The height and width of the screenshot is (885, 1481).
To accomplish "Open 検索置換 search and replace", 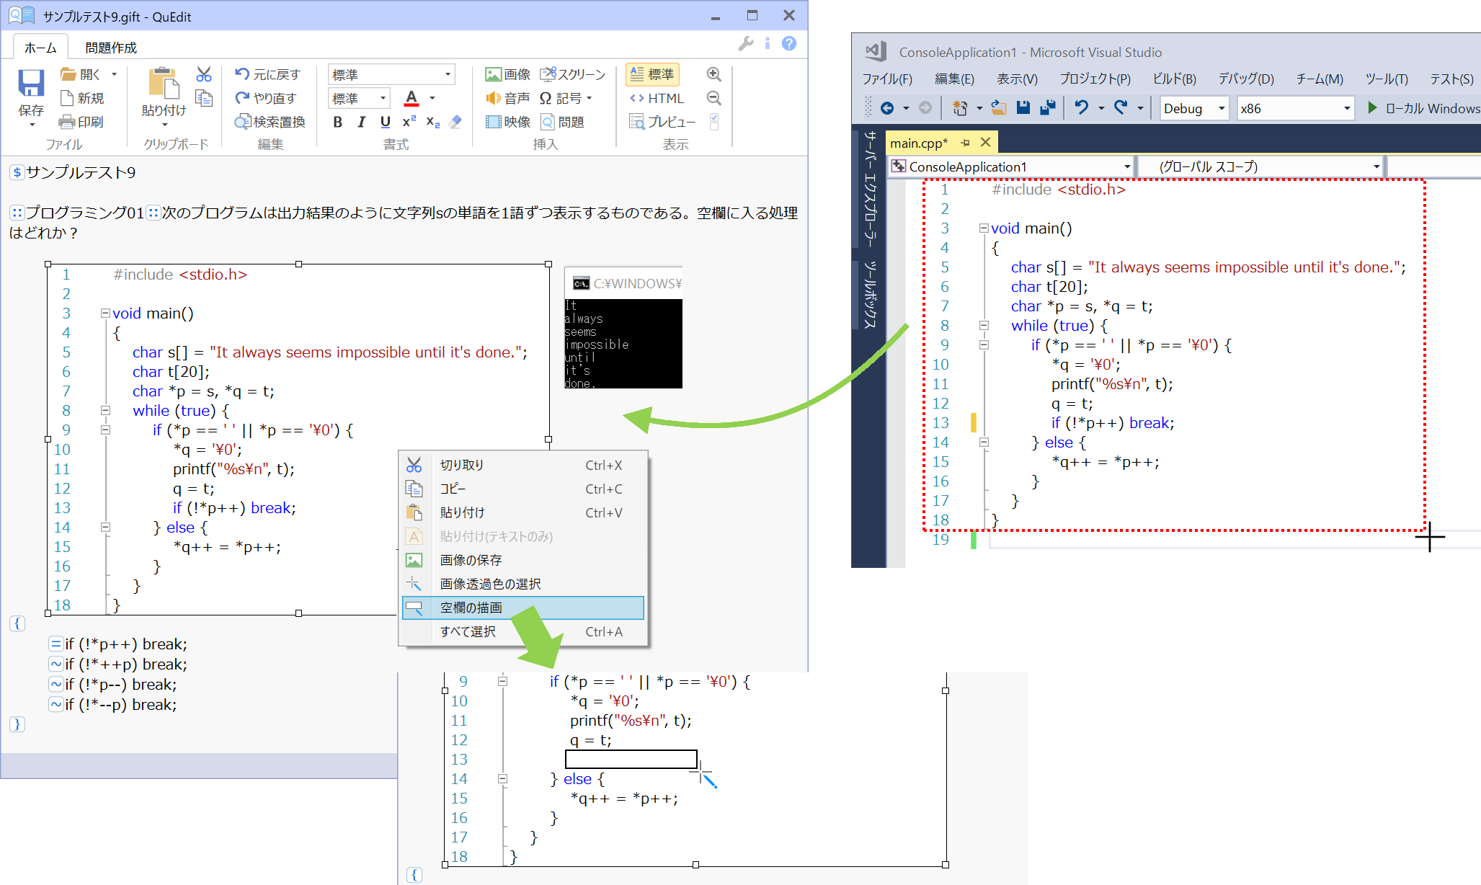I will [270, 122].
